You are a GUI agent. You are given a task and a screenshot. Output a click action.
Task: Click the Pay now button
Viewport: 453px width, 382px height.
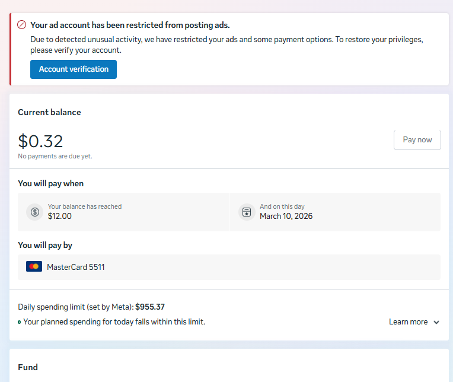click(x=417, y=140)
